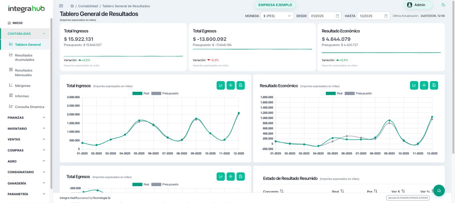Toggle Presupuesto series in Resultado Económico legend
The image size is (455, 203).
click(358, 94)
